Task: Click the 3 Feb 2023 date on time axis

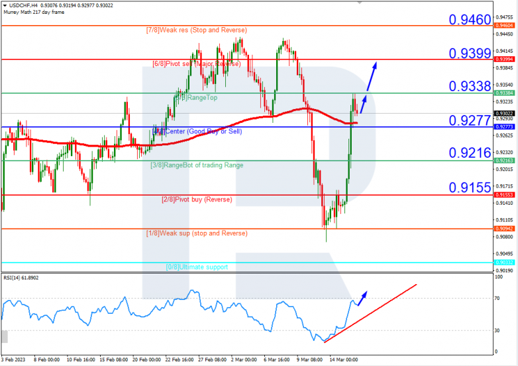Action: (x=13, y=359)
